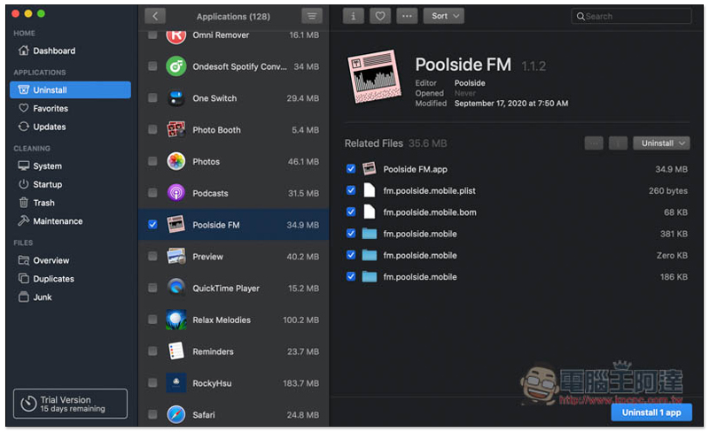Click the Poolside FM.app file name
This screenshot has height=432, width=709.
pyautogui.click(x=415, y=169)
